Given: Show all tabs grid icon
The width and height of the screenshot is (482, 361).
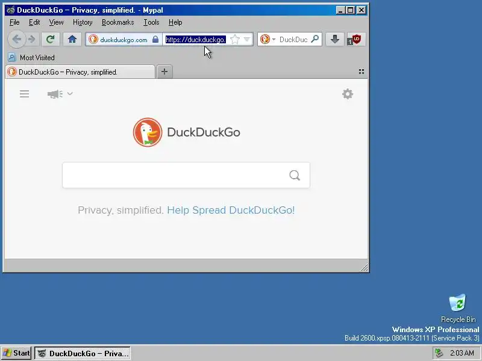Looking at the screenshot, I should (361, 72).
